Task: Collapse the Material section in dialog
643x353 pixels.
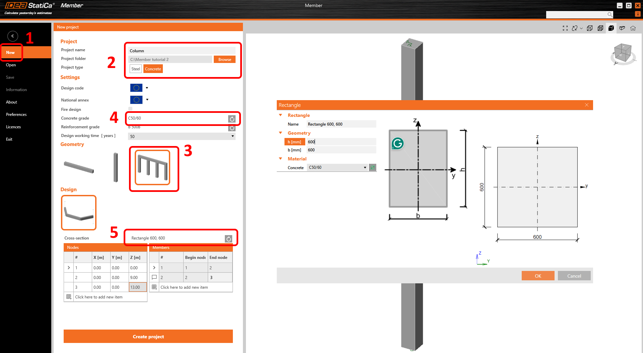Action: pos(280,158)
